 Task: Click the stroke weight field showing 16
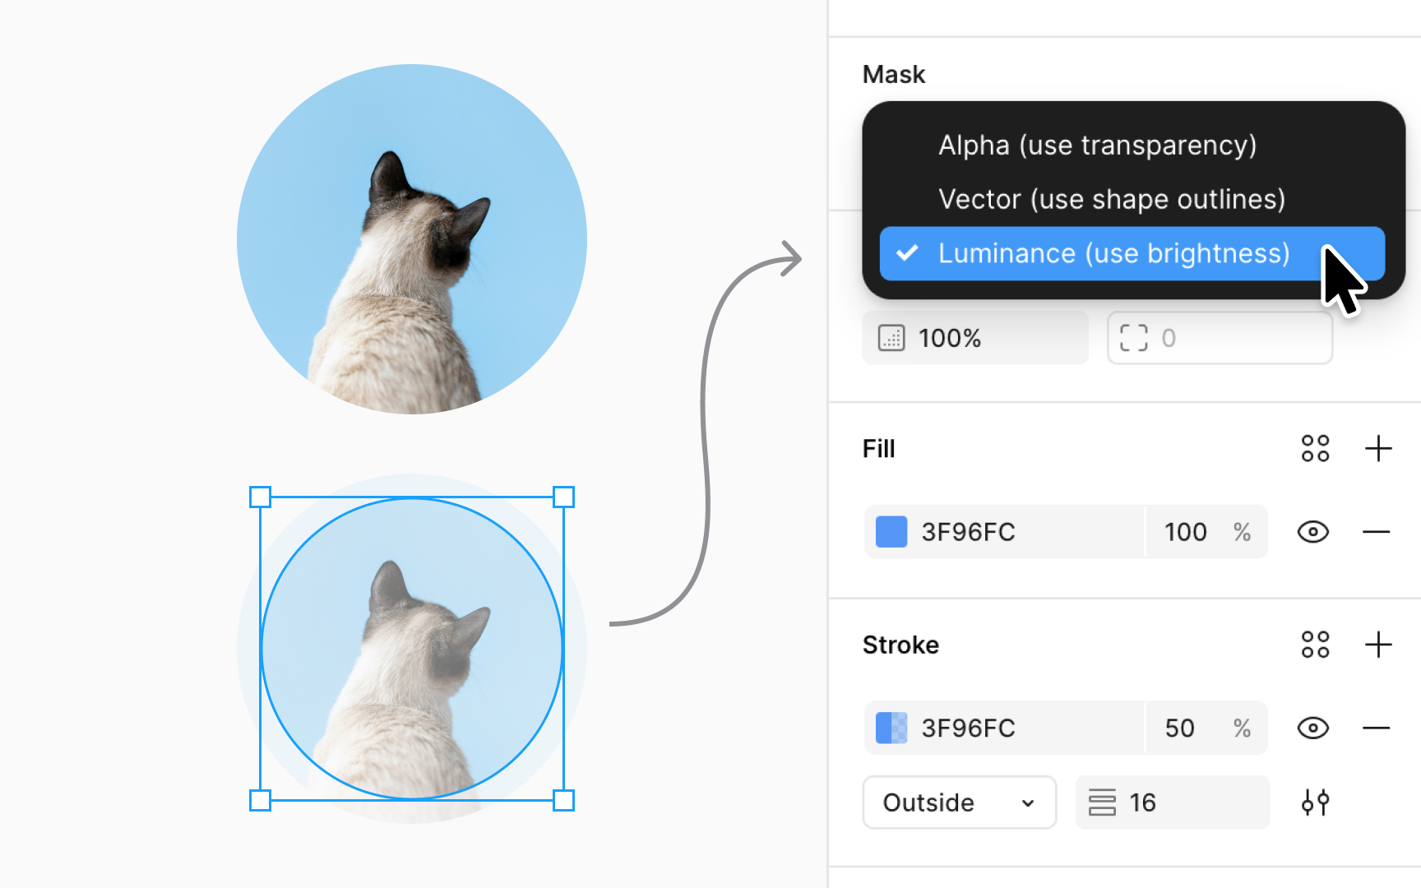[x=1172, y=802]
